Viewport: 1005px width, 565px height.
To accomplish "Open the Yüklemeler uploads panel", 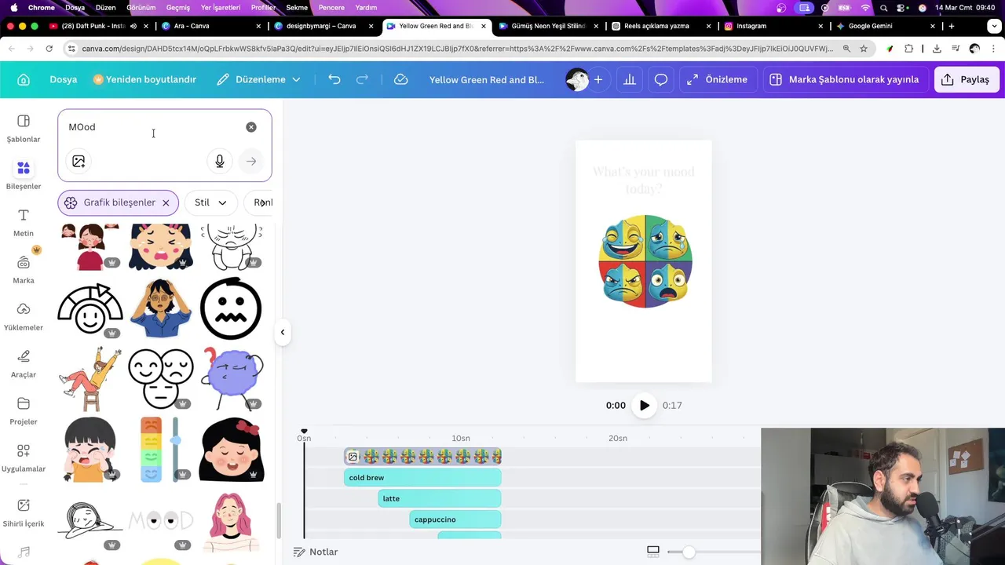I will [x=24, y=317].
